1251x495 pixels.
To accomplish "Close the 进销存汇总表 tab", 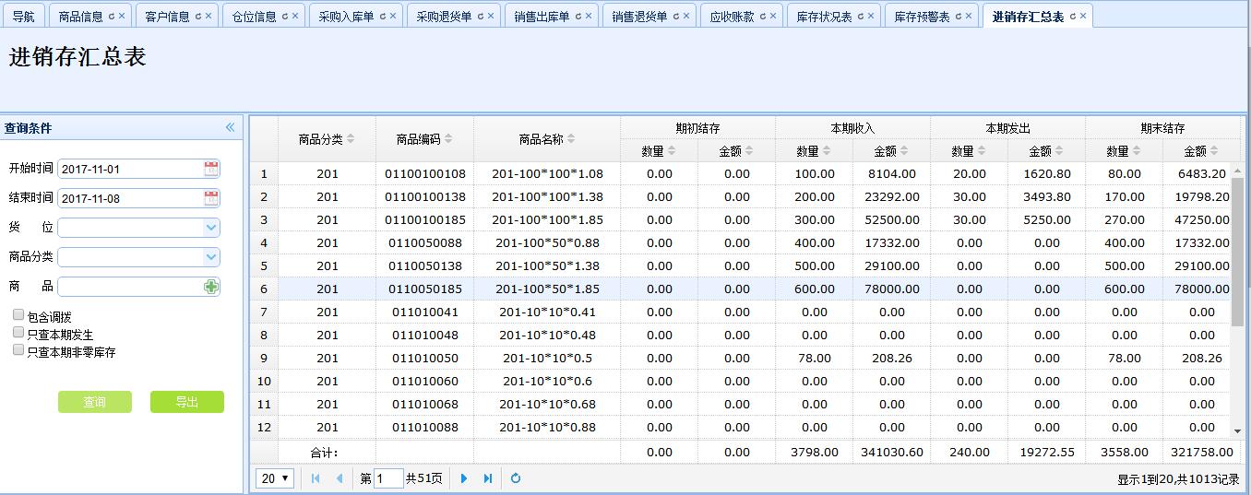I will [x=1083, y=17].
